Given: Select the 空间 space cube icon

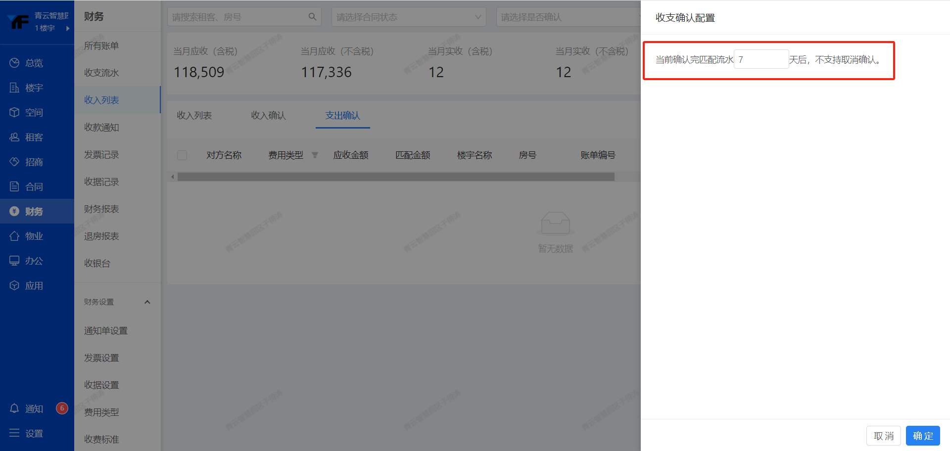Looking at the screenshot, I should pos(14,112).
